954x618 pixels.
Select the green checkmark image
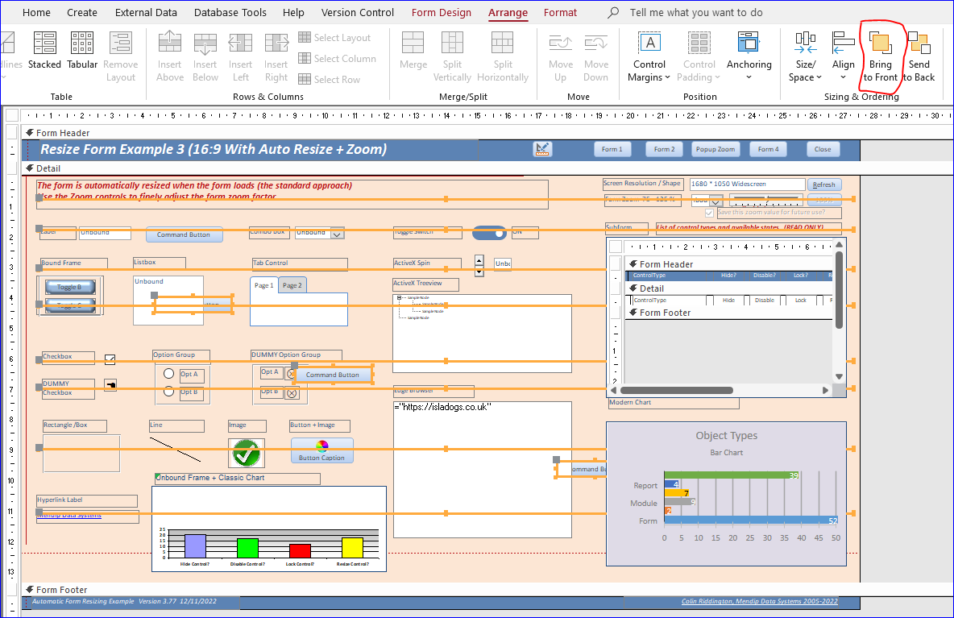(x=247, y=453)
